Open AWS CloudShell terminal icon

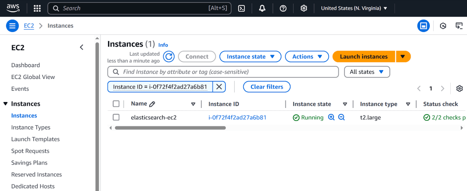(x=242, y=8)
